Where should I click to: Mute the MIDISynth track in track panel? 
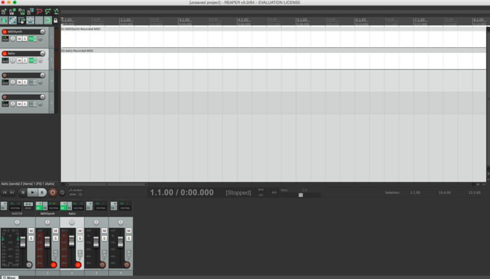19,39
